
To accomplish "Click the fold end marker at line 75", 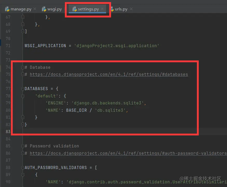I will coord(23,74).
